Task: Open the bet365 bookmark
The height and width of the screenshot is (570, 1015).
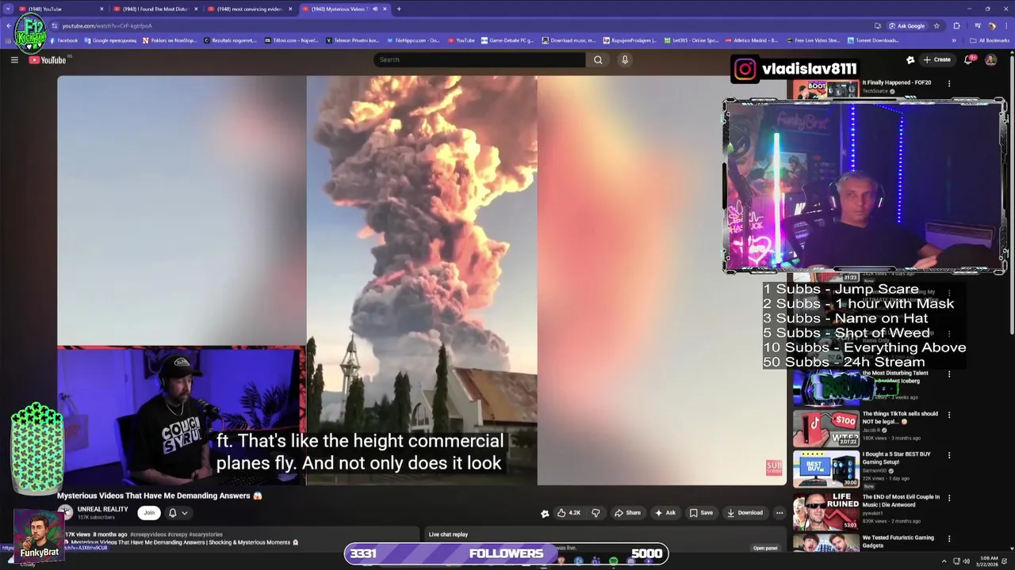Action: [691, 40]
